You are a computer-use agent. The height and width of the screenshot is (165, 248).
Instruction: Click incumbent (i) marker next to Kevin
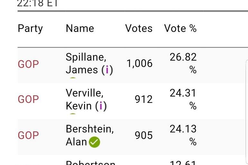(101, 106)
